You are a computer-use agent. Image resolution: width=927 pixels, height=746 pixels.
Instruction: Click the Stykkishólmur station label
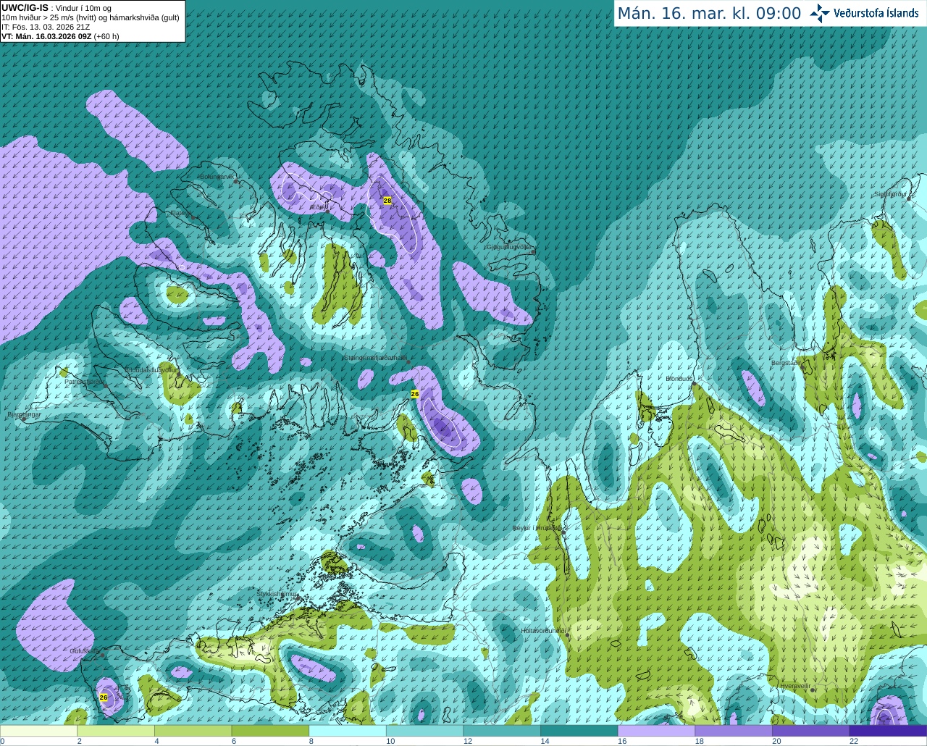click(x=277, y=594)
